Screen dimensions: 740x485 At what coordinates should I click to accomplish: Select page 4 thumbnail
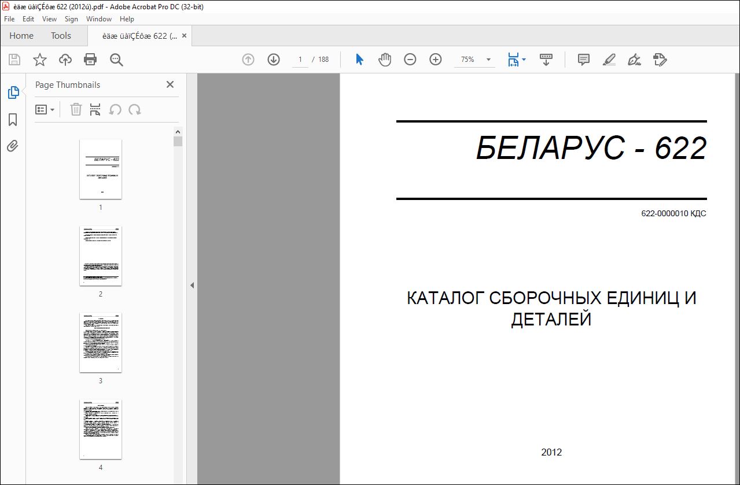101,429
